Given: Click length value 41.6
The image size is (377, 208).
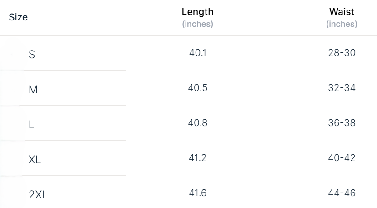Looking at the screenshot, I should [x=198, y=193].
